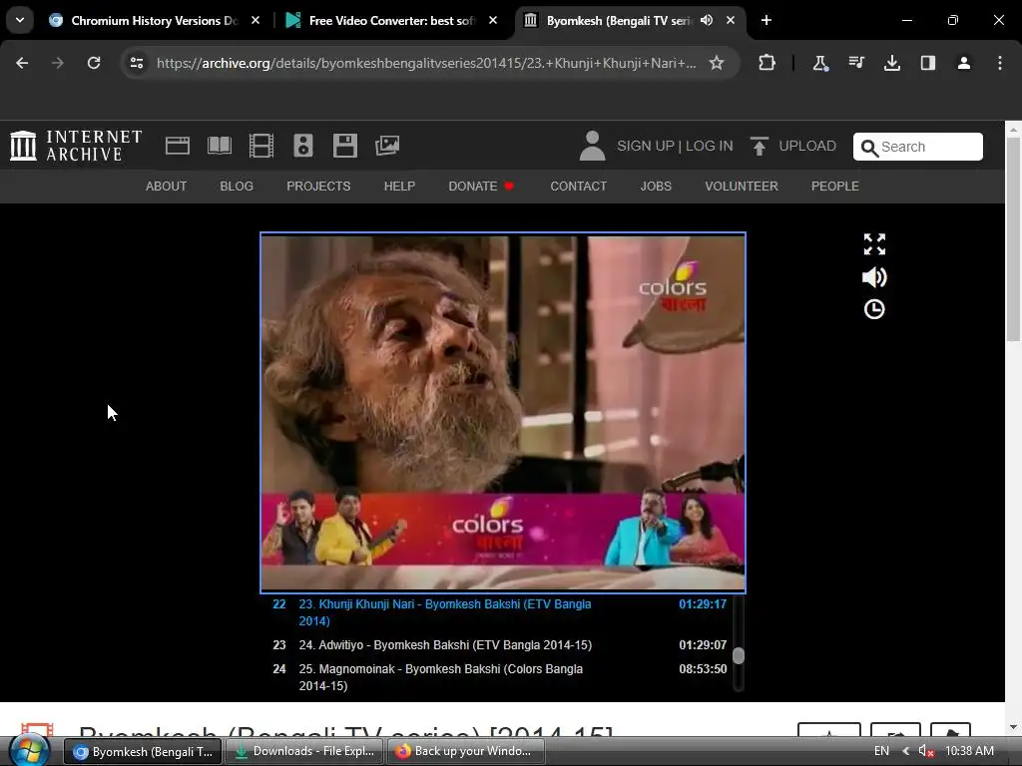Expand the tab search dropdown arrow
1022x766 pixels.
coord(20,20)
